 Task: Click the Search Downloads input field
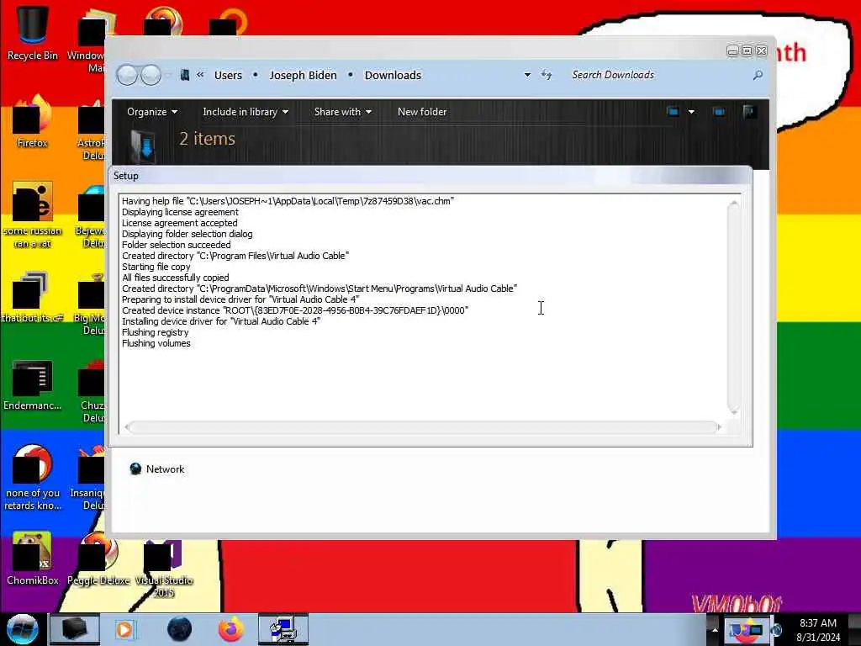[x=659, y=75]
